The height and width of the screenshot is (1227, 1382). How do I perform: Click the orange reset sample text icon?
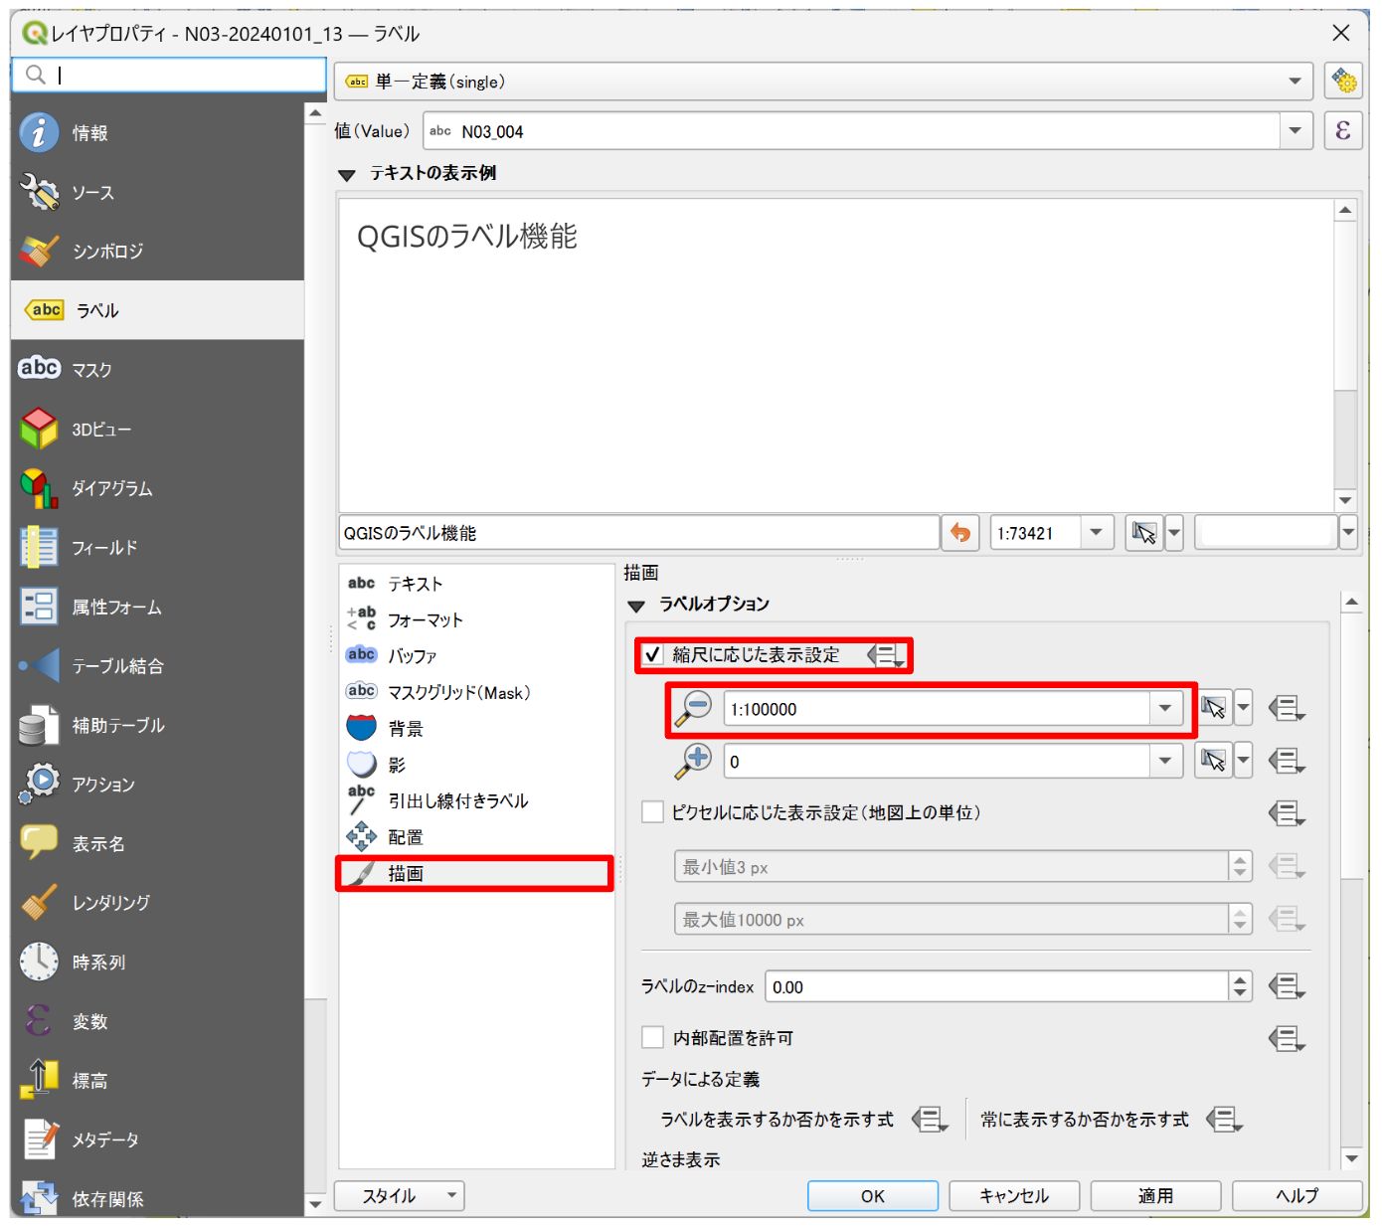(960, 533)
